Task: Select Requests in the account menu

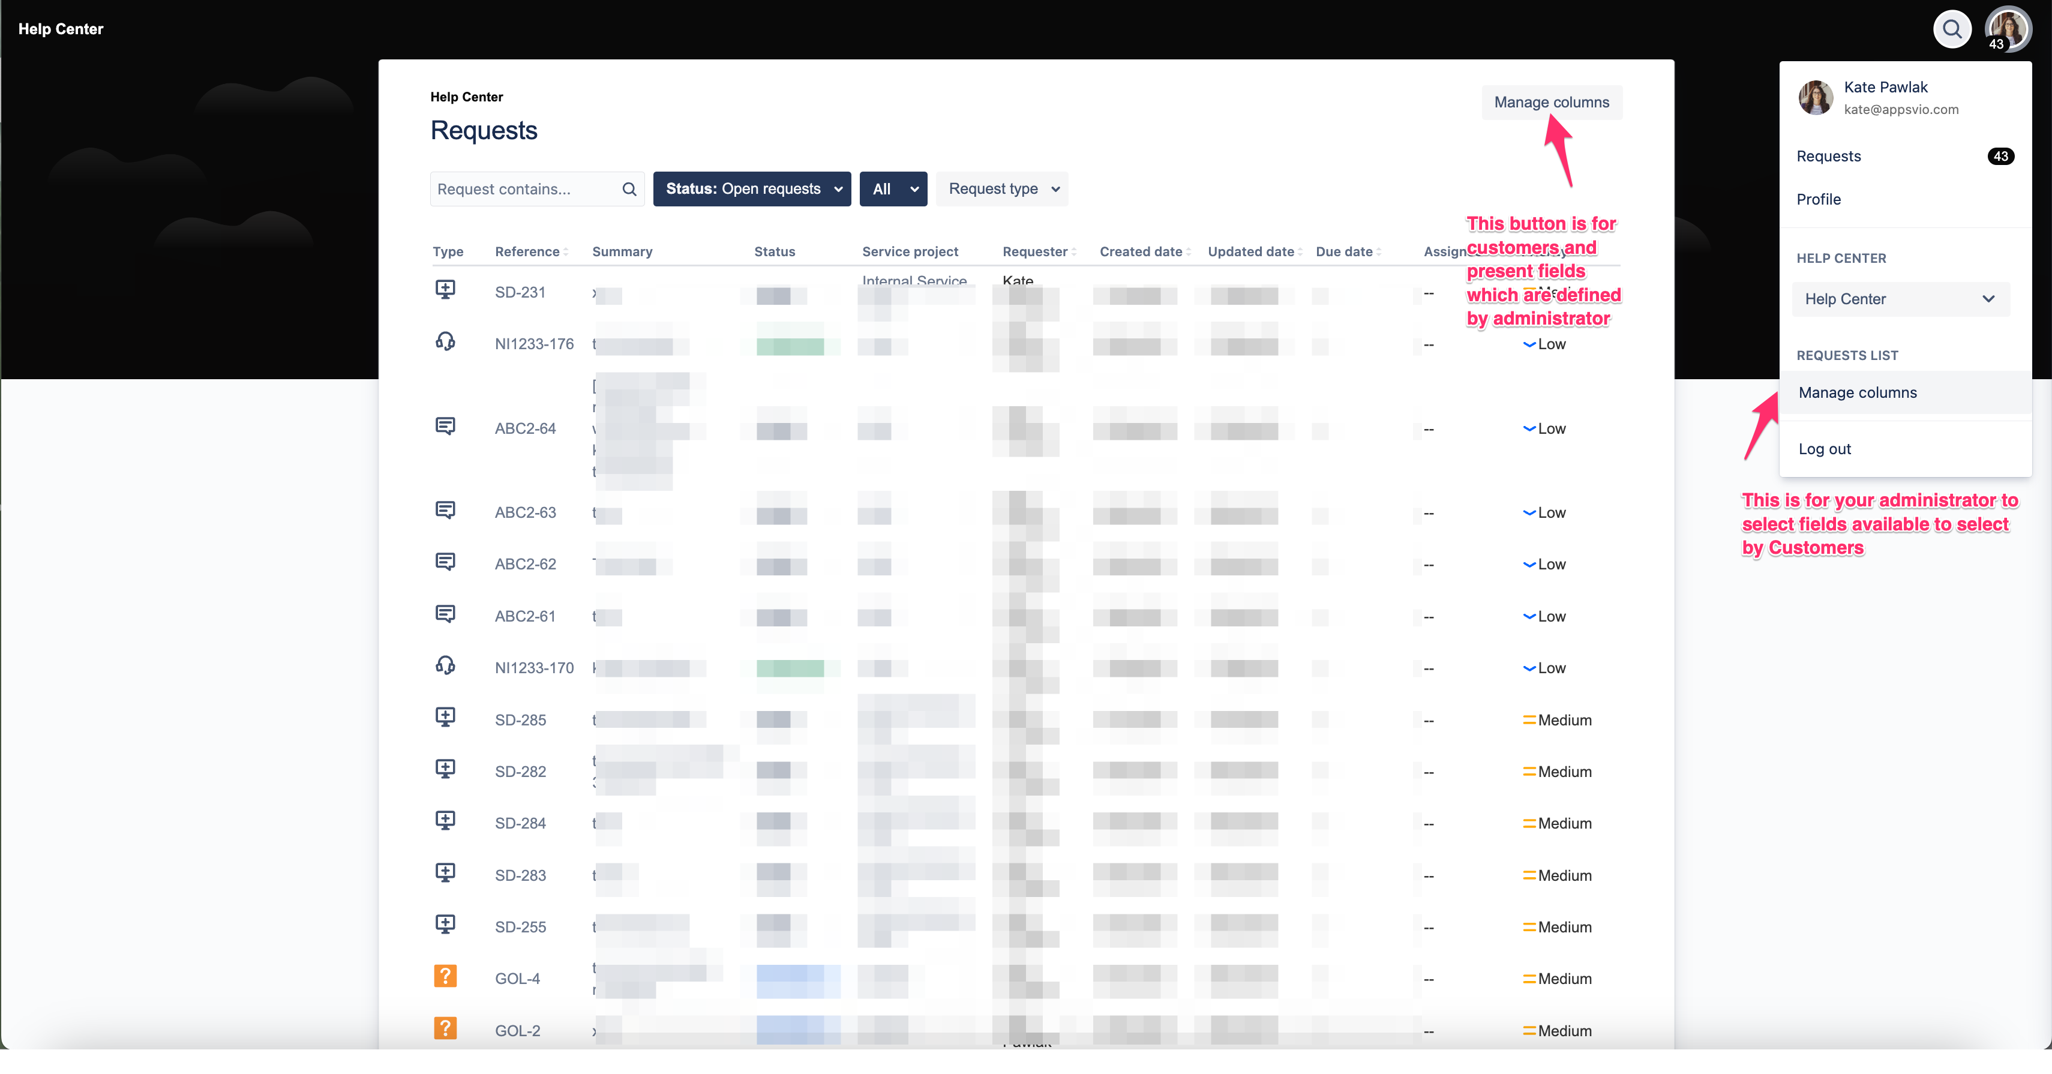Action: 1828,156
